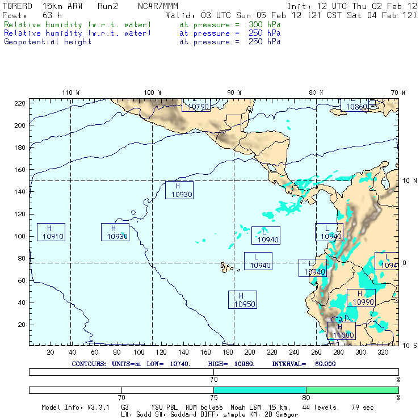This screenshot has height=420, width=420.
Task: Click the 10 N latitude label
Action: [x=410, y=181]
